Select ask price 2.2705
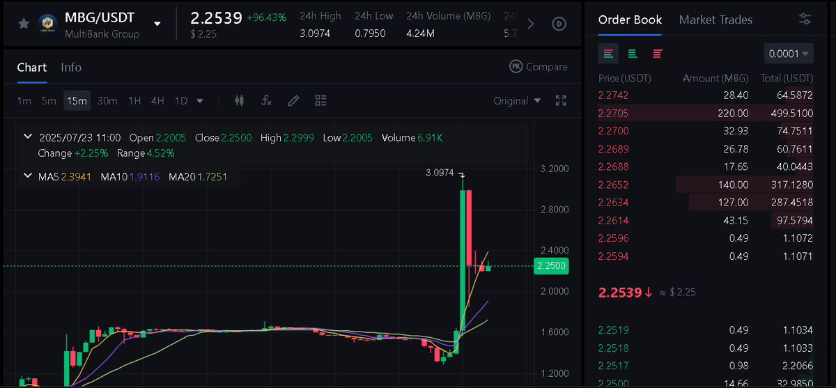The width and height of the screenshot is (836, 388). [x=613, y=113]
